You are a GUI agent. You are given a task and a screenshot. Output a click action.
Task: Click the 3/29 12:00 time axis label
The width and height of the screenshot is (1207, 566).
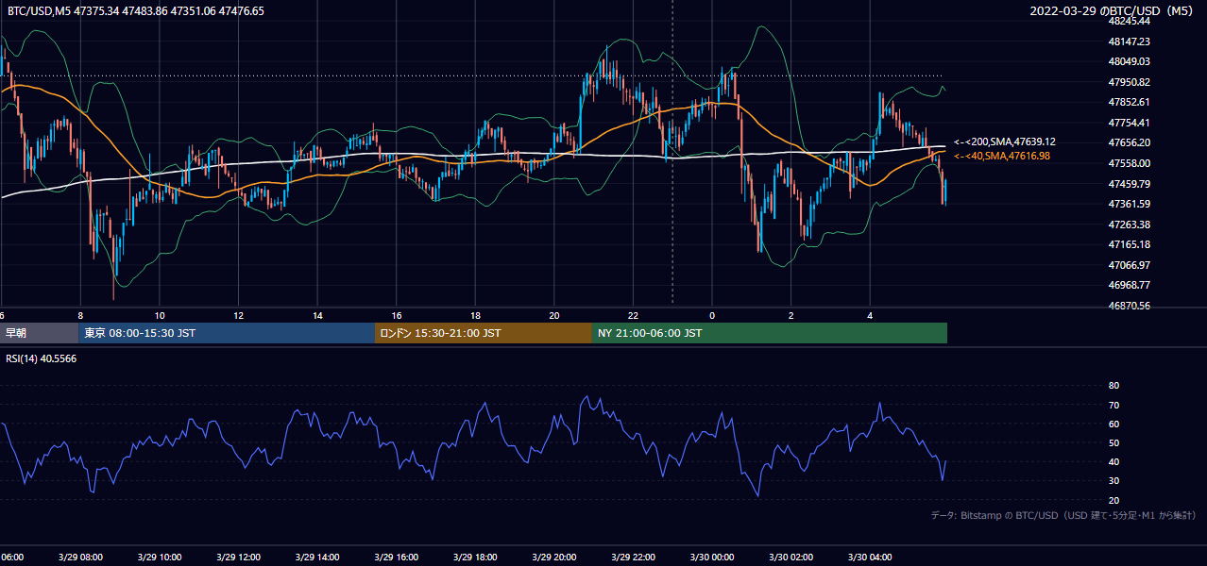pyautogui.click(x=238, y=558)
